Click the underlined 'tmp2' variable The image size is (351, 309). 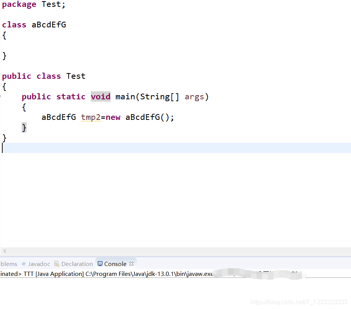pos(91,117)
